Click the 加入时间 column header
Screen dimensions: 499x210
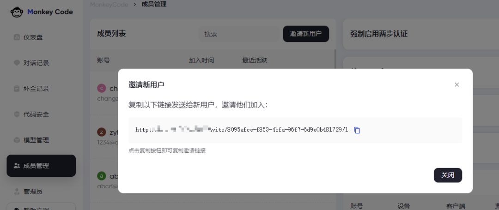201,60
